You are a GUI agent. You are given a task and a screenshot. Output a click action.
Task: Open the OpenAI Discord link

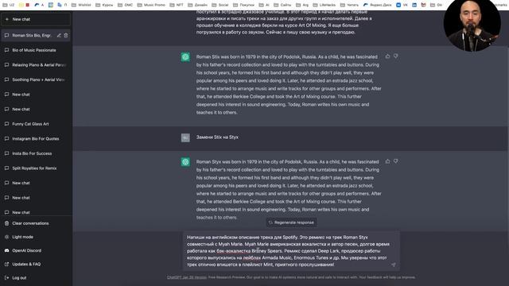tap(36, 251)
